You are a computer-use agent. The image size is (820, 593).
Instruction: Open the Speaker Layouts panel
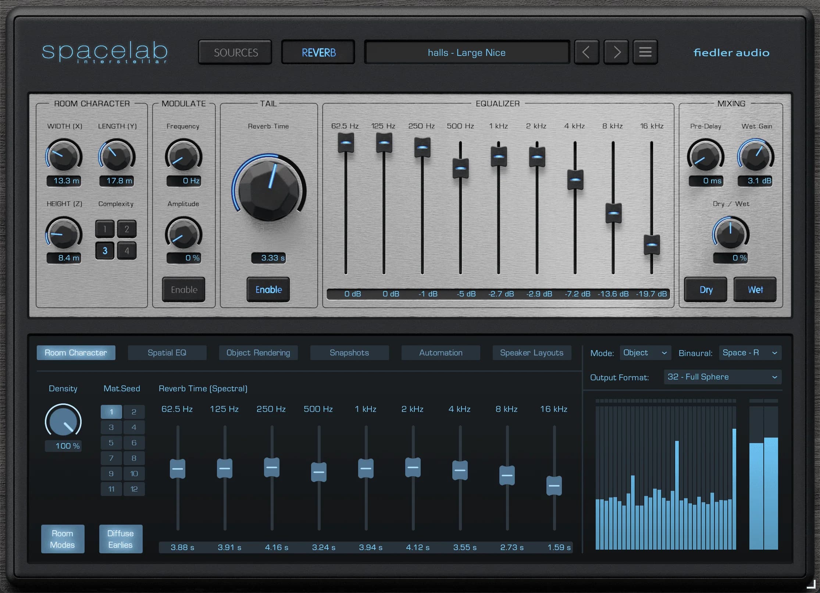click(532, 352)
